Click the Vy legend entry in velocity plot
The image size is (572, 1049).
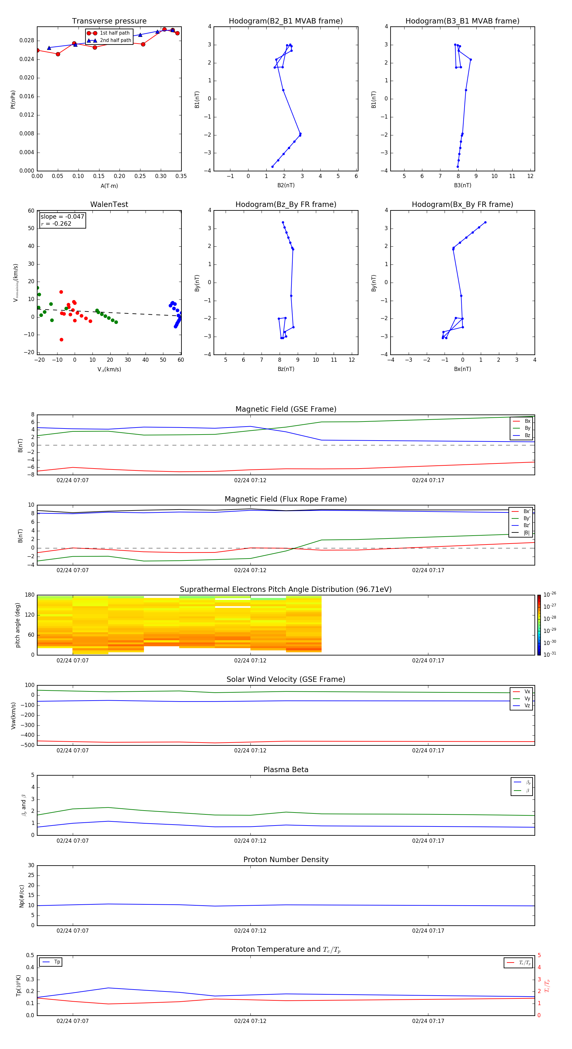pyautogui.click(x=521, y=698)
